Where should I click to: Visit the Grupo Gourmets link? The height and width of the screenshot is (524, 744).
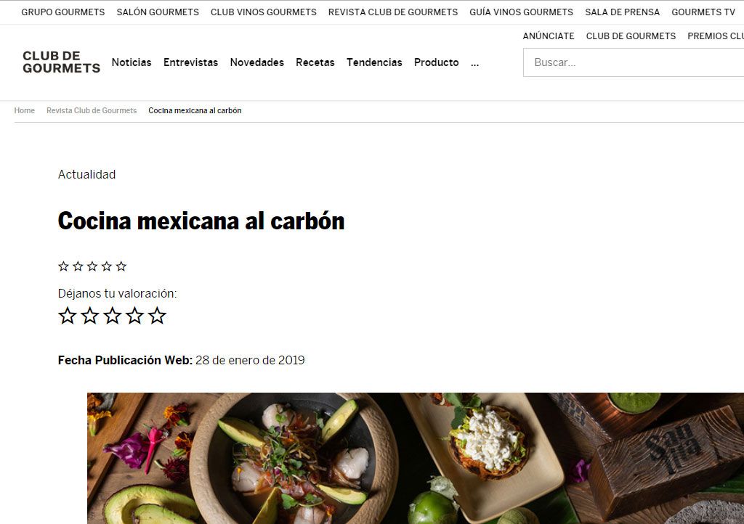pos(63,12)
